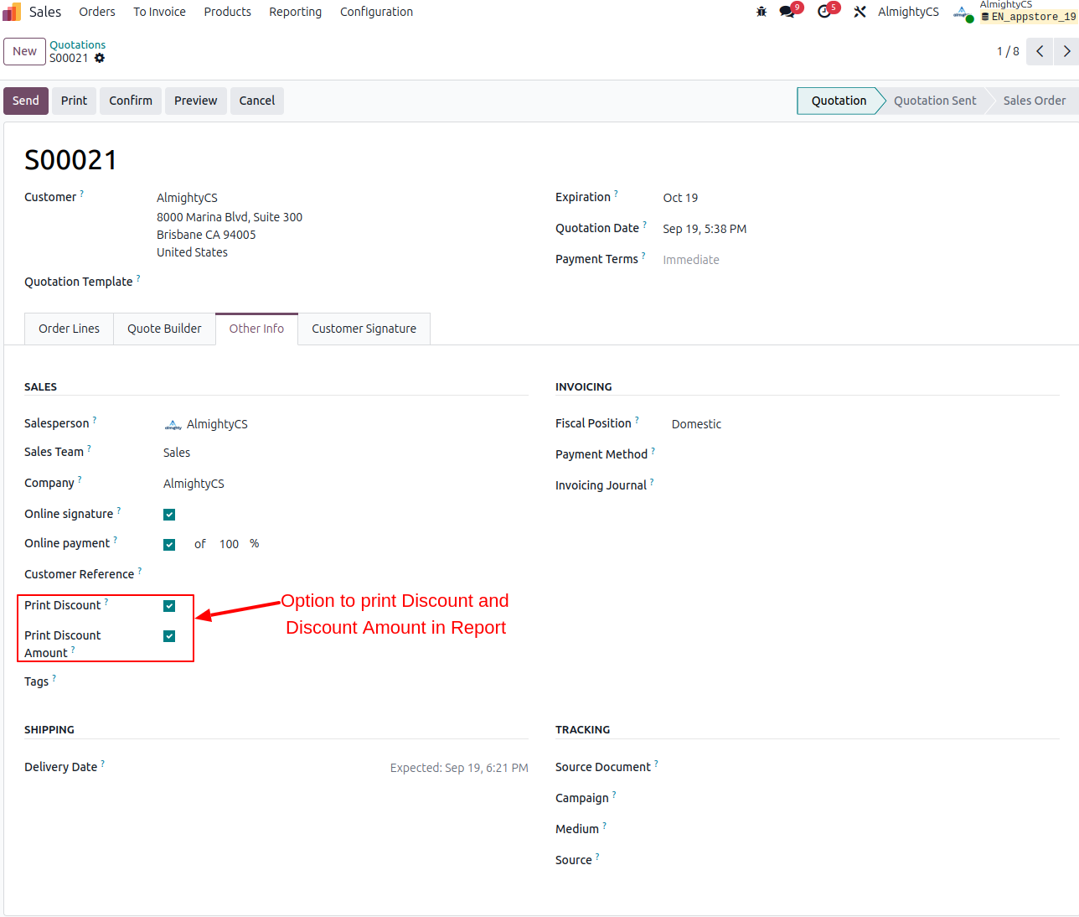Viewport: 1079px width, 917px height.
Task: Go to next record with right arrow
Action: 1066,51
